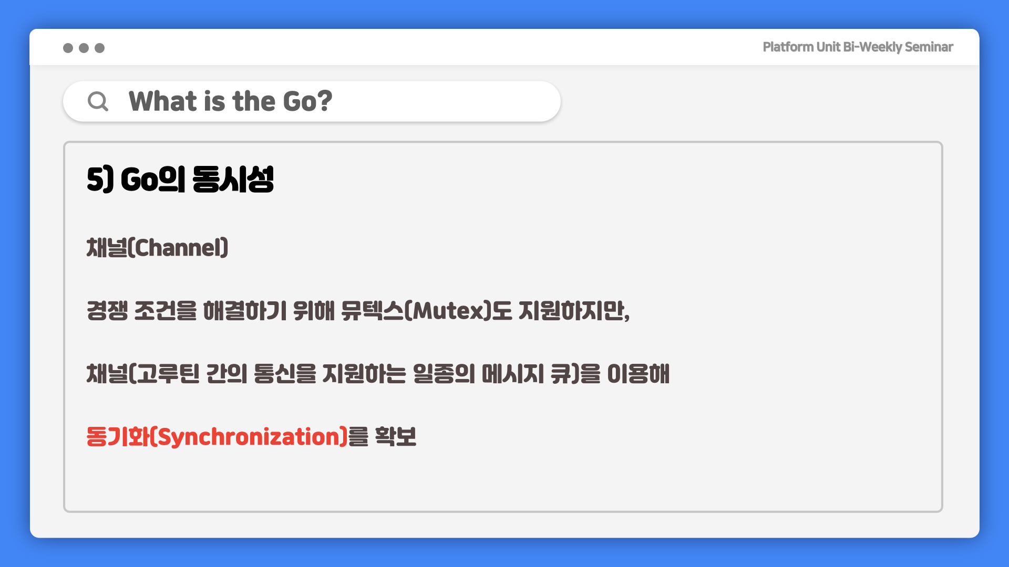This screenshot has width=1009, height=567.
Task: Click the 'Platform Unit Bi-Weekly Seminar' header text
Action: [858, 47]
